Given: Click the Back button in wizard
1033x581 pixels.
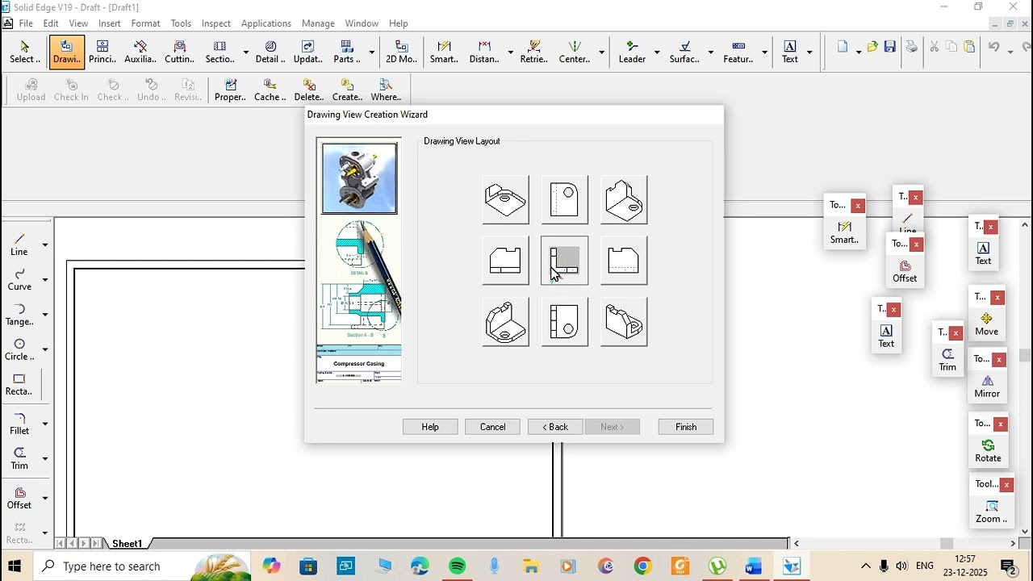Looking at the screenshot, I should 555,427.
